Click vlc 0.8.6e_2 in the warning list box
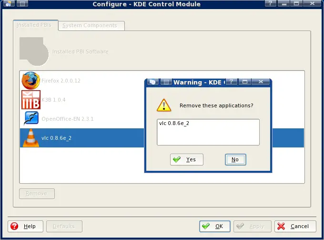Viewport: 324px width, 240px height. 174,123
